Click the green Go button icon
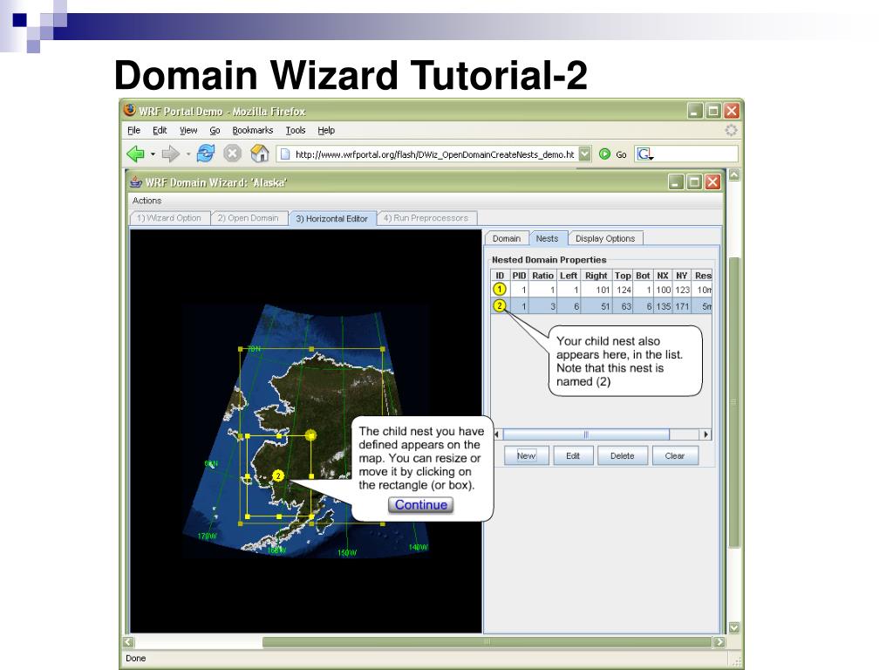Image resolution: width=893 pixels, height=670 pixels. pyautogui.click(x=605, y=154)
